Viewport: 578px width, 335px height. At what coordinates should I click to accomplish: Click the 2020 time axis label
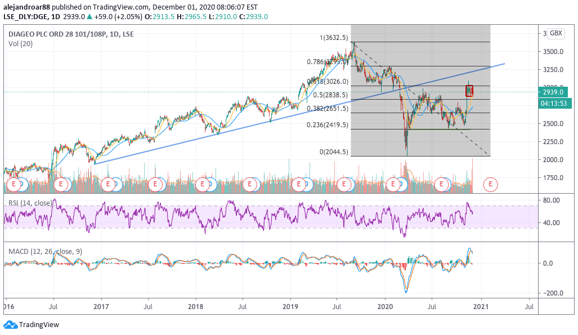[x=385, y=307]
